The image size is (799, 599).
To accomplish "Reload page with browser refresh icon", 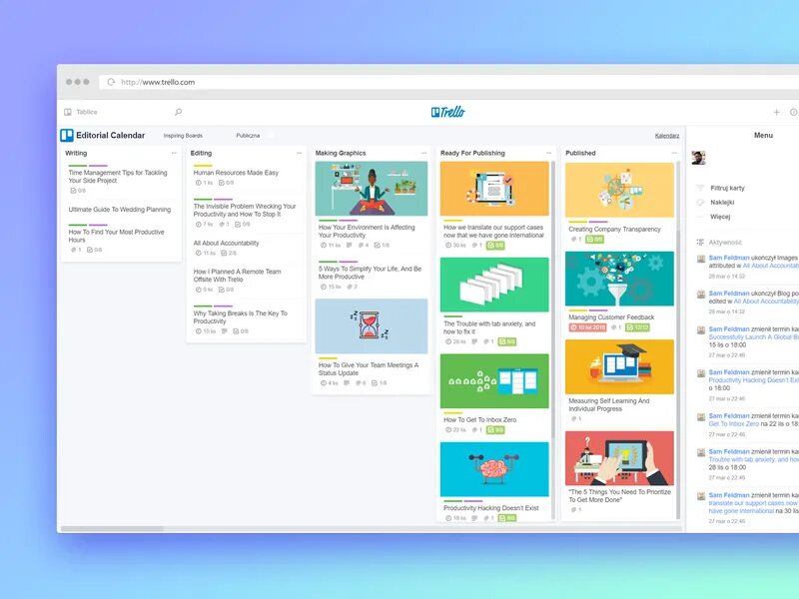I will (x=111, y=82).
